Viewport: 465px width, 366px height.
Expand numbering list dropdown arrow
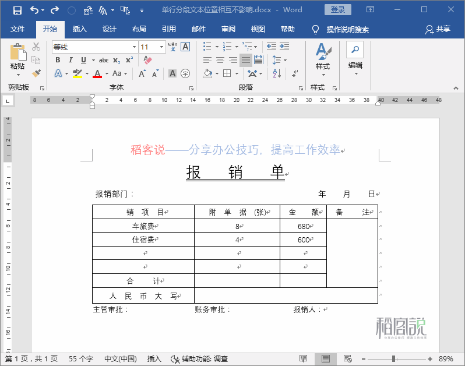[237, 47]
